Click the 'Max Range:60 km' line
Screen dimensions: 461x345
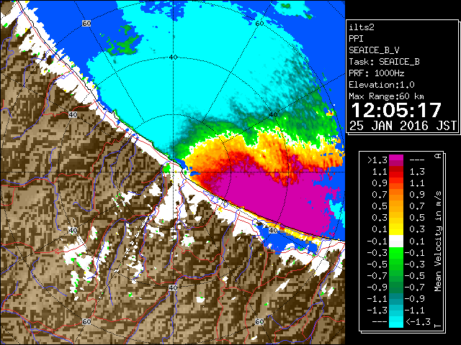click(387, 96)
